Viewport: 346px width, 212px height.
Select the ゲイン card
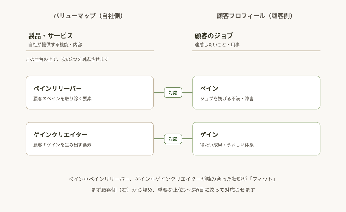tap(256, 139)
